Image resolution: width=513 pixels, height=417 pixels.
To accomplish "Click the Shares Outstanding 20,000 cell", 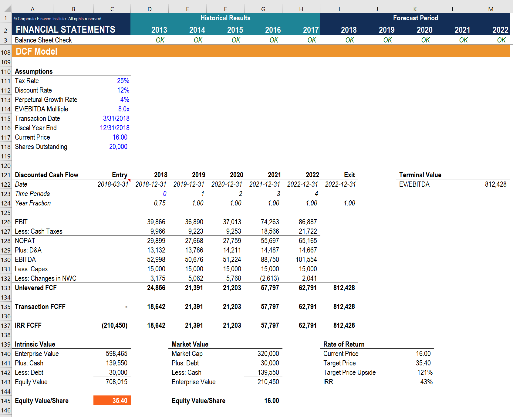I will pos(112,147).
